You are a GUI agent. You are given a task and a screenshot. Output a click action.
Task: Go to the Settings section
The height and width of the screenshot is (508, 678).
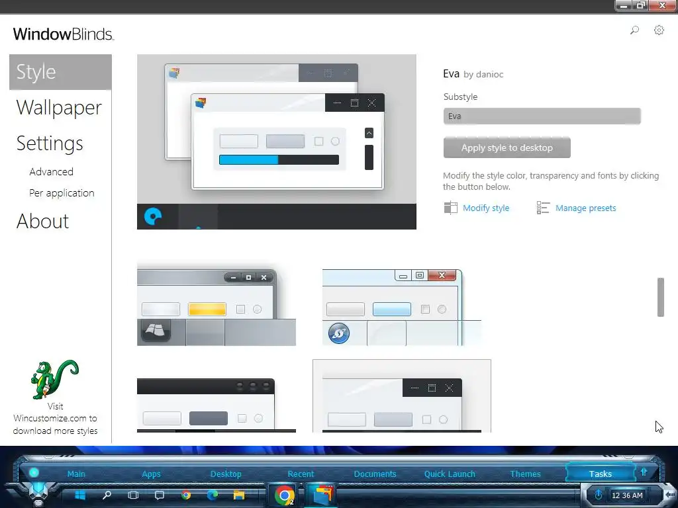click(x=50, y=144)
